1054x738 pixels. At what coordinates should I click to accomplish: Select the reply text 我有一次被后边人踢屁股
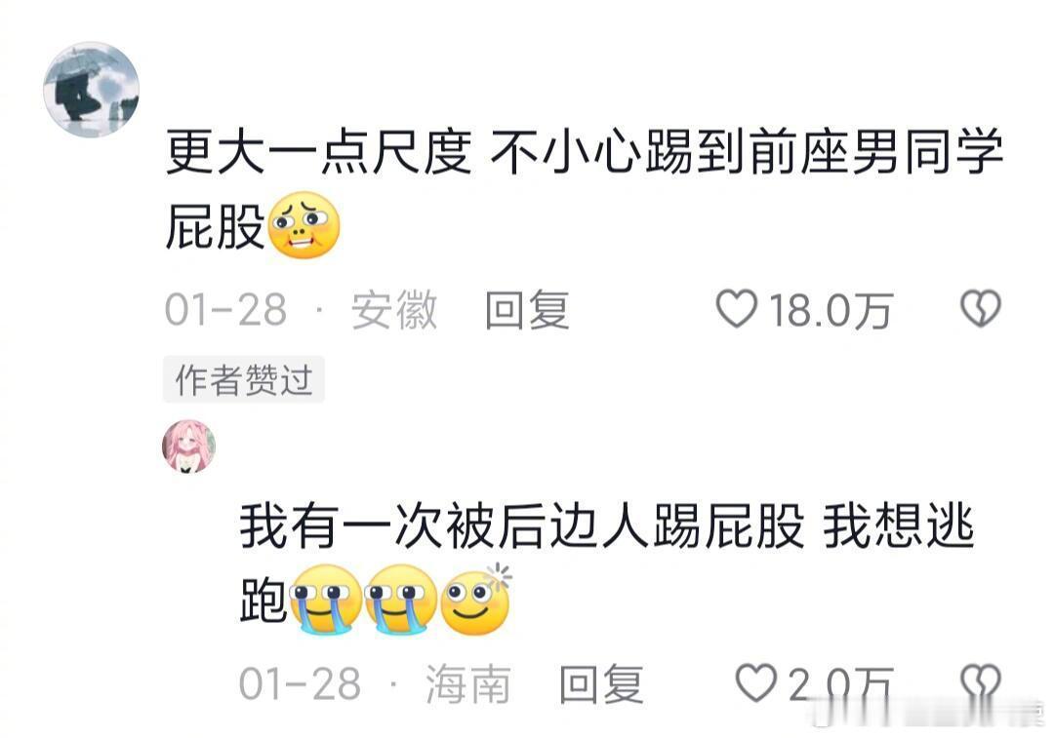coord(521,525)
